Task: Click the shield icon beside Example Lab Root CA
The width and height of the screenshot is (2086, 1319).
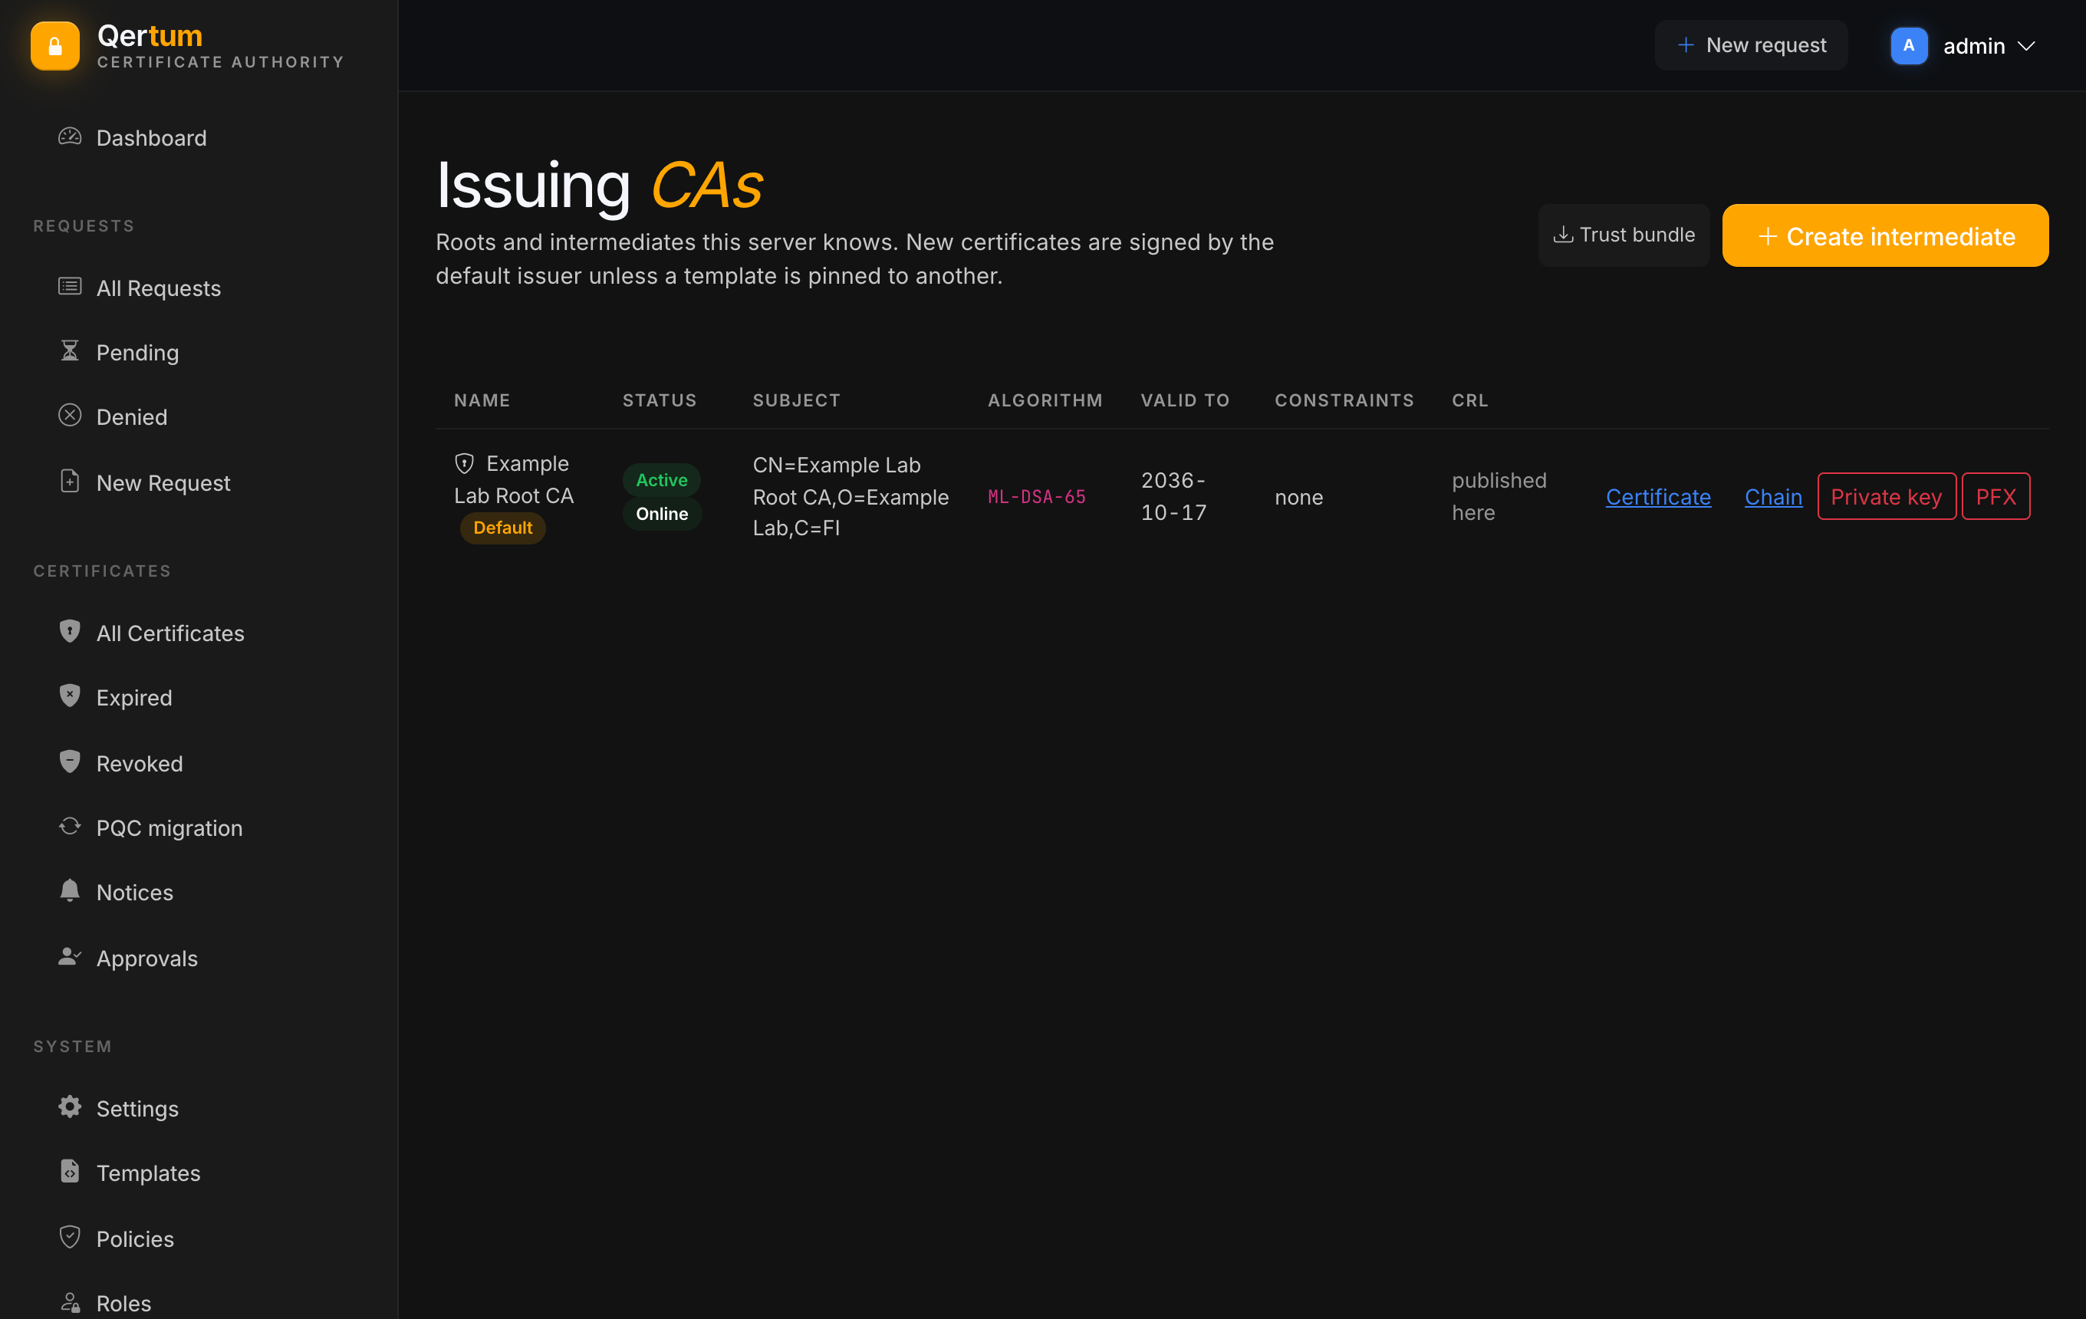Action: (464, 463)
